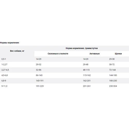
Task: Click the value '32-86' cell
Action: click(39, 70)
